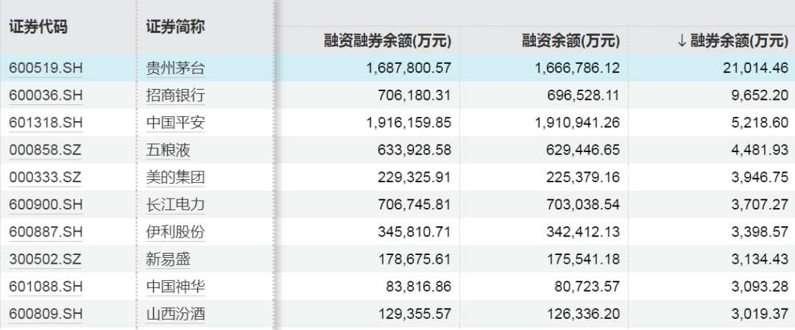Click the 600887.SH security code link

point(46,232)
